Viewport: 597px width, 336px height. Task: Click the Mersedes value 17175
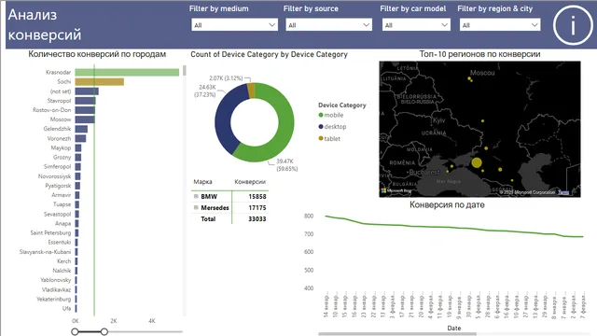point(257,208)
